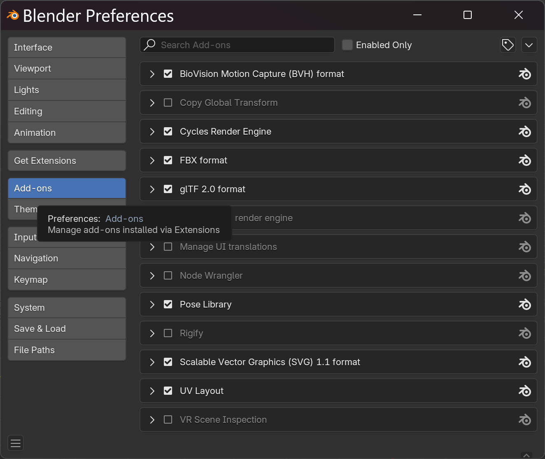This screenshot has width=545, height=459.
Task: Go to Navigation preferences
Action: pos(67,258)
